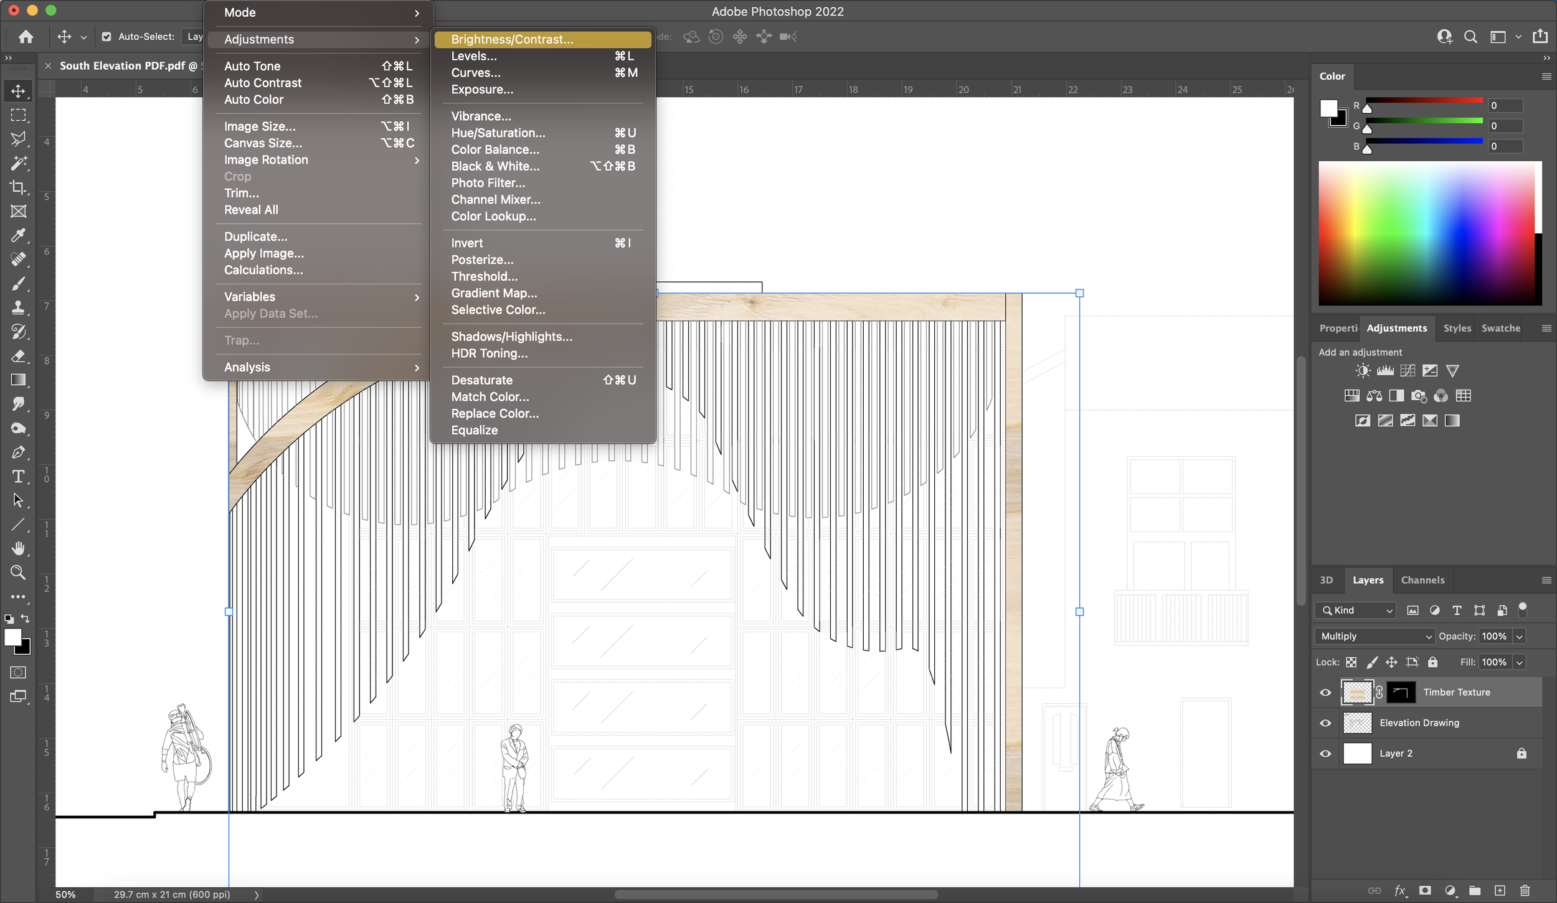Viewport: 1557px width, 903px height.
Task: Open the Fill slider dropdown arrow
Action: tap(1519, 662)
